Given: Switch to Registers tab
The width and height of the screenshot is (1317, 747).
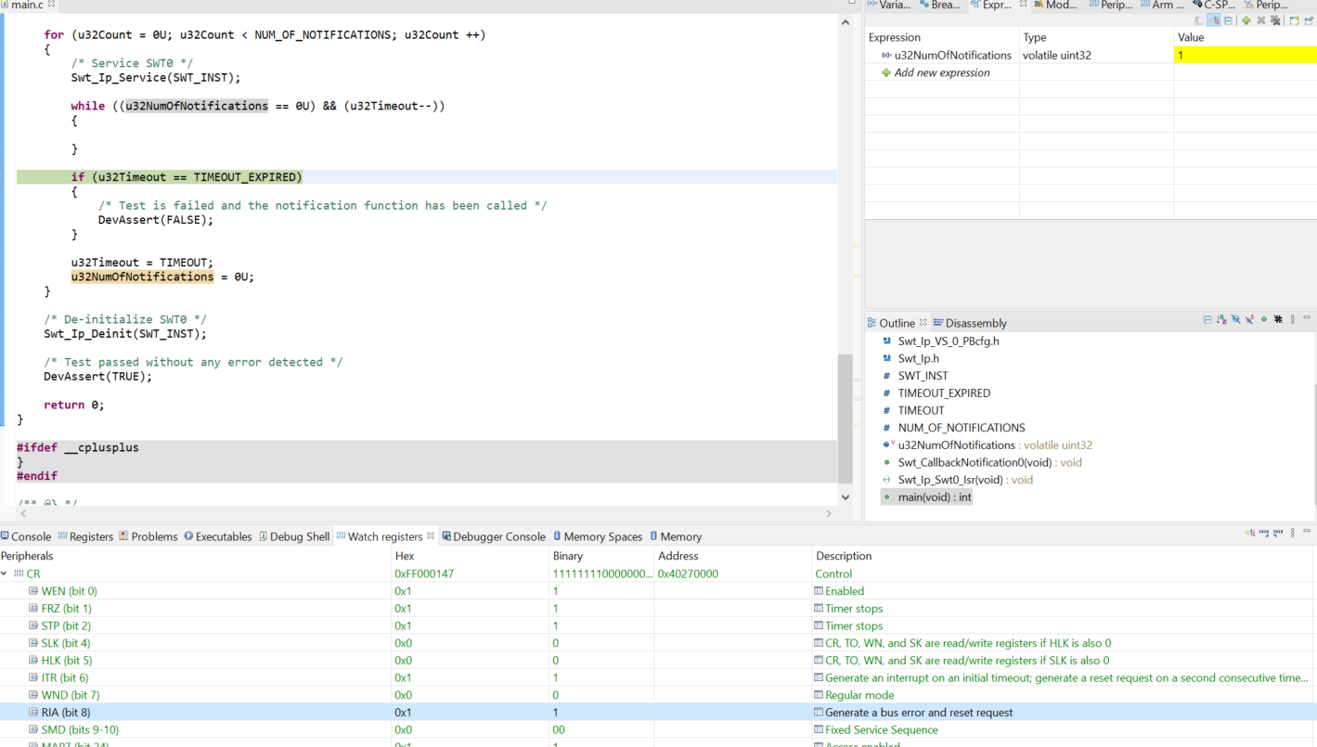Looking at the screenshot, I should pos(85,536).
